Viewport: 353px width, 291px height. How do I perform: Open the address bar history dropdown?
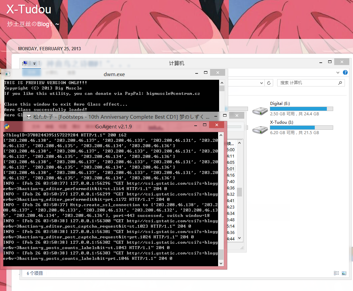(x=261, y=83)
